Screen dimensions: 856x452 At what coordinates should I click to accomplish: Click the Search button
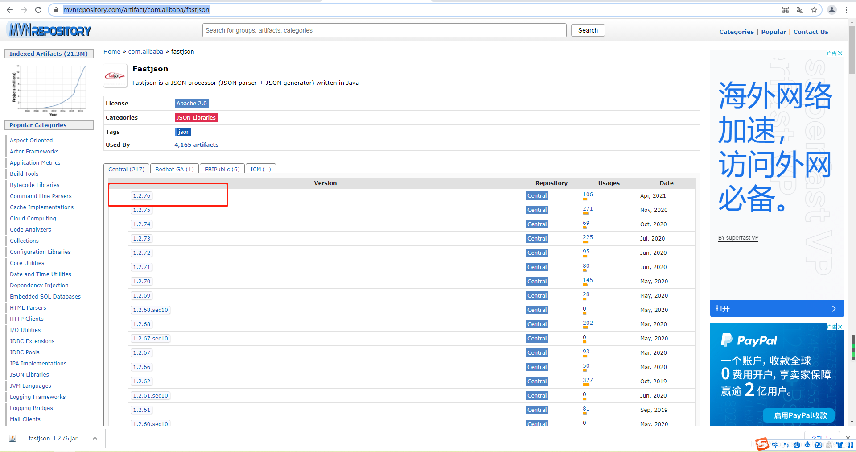pyautogui.click(x=588, y=30)
